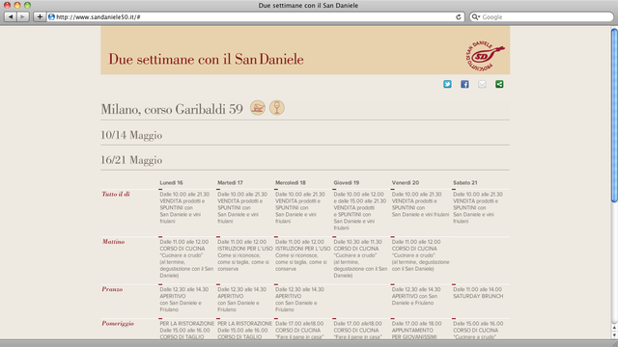The height and width of the screenshot is (347, 618).
Task: Click SATURDAY BRUNCH in Sabato 21 column
Action: [478, 296]
